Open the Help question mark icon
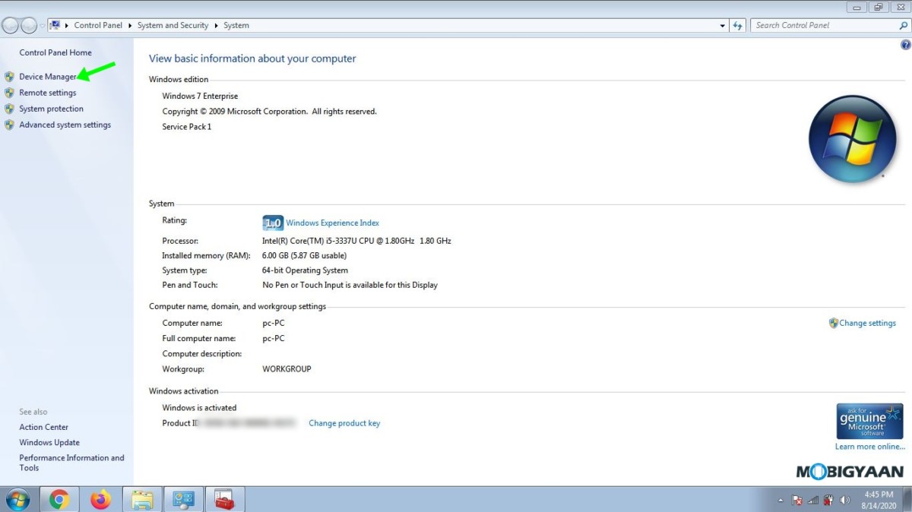 905,46
